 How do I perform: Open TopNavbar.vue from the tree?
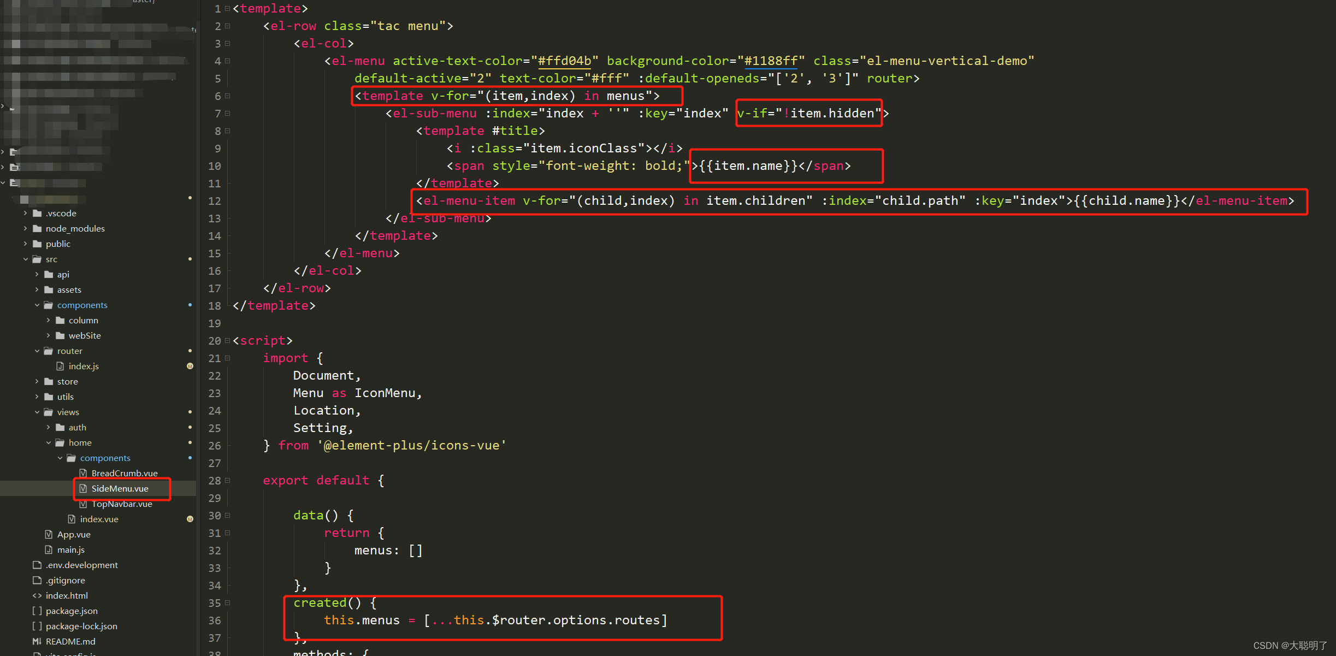tap(122, 504)
